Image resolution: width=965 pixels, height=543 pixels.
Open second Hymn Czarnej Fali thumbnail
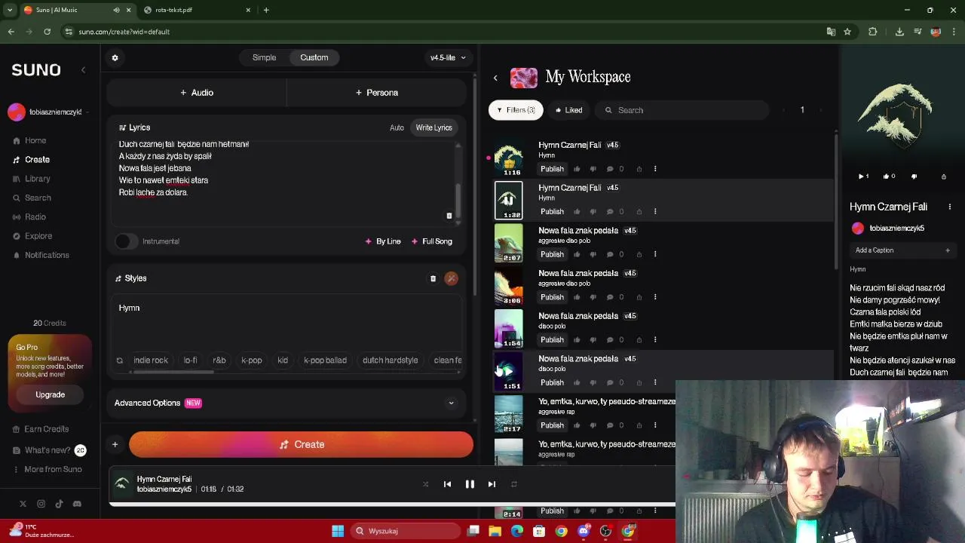click(508, 200)
